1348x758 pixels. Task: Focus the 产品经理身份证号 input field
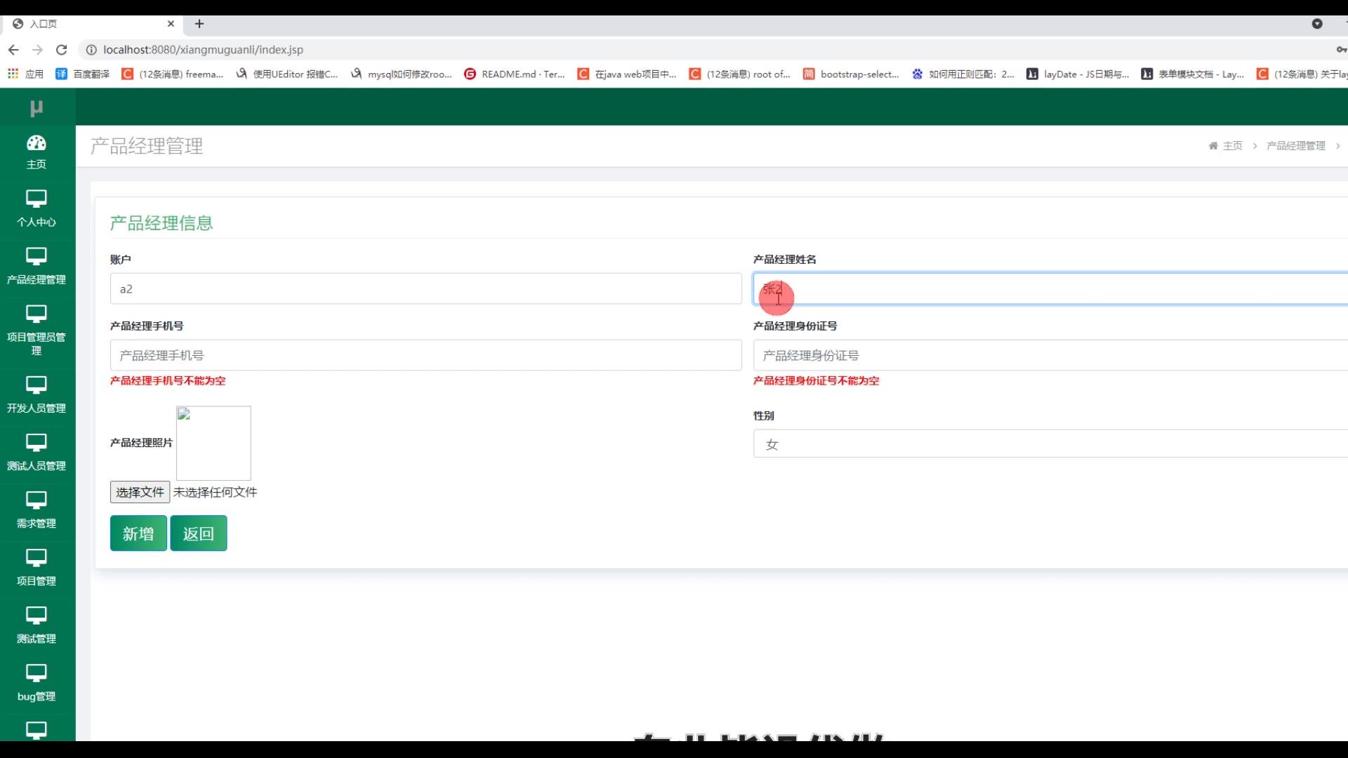click(1050, 355)
